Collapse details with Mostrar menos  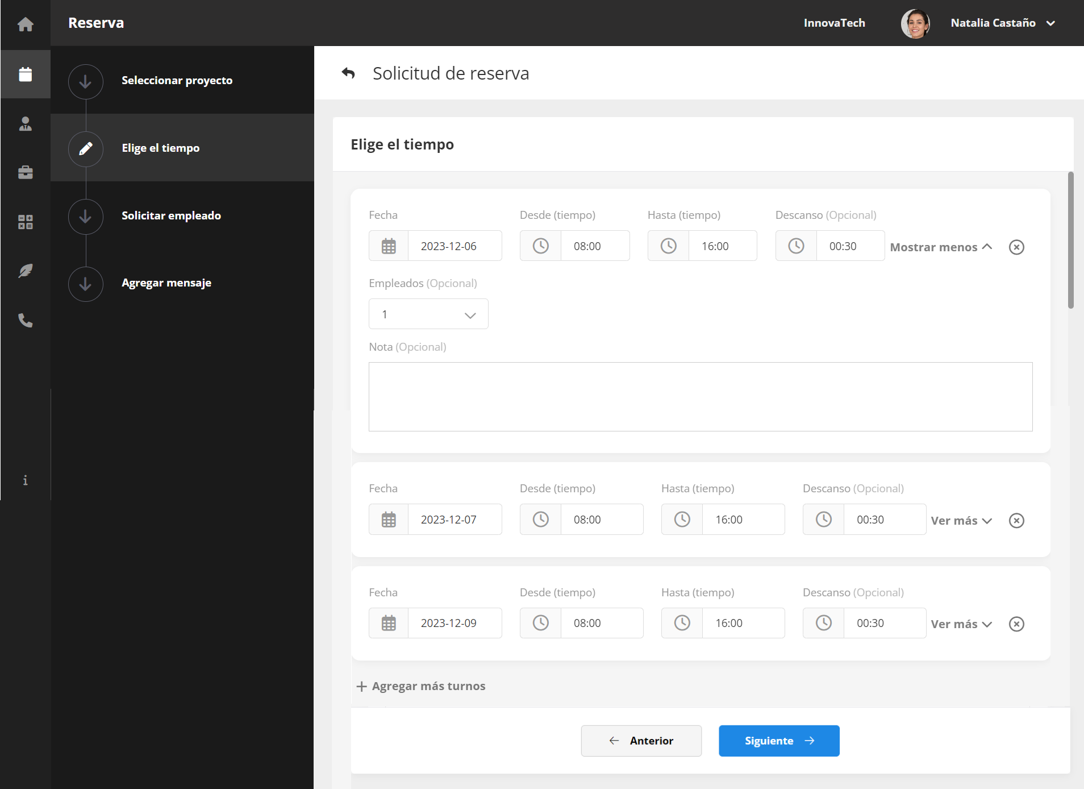click(x=941, y=247)
